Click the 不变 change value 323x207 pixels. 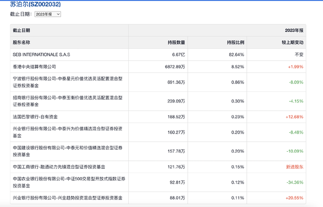point(299,55)
